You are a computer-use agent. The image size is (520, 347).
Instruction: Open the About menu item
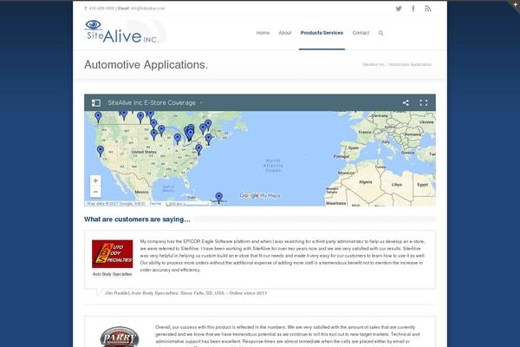285,33
